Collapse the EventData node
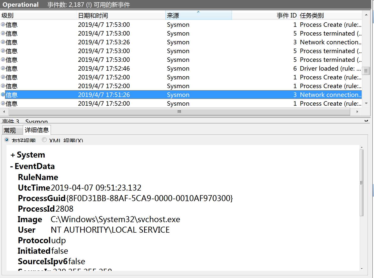 (x=12, y=166)
